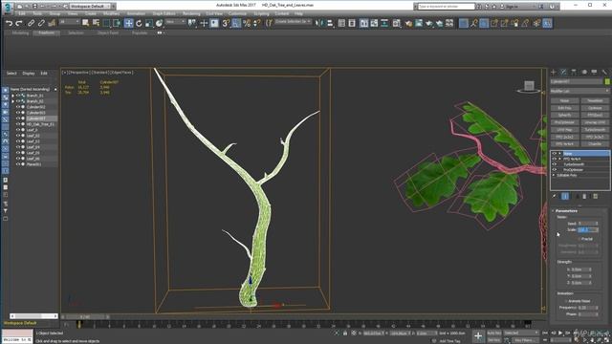
Task: Toggle the Percent Snap icon
Action: pyautogui.click(x=247, y=23)
